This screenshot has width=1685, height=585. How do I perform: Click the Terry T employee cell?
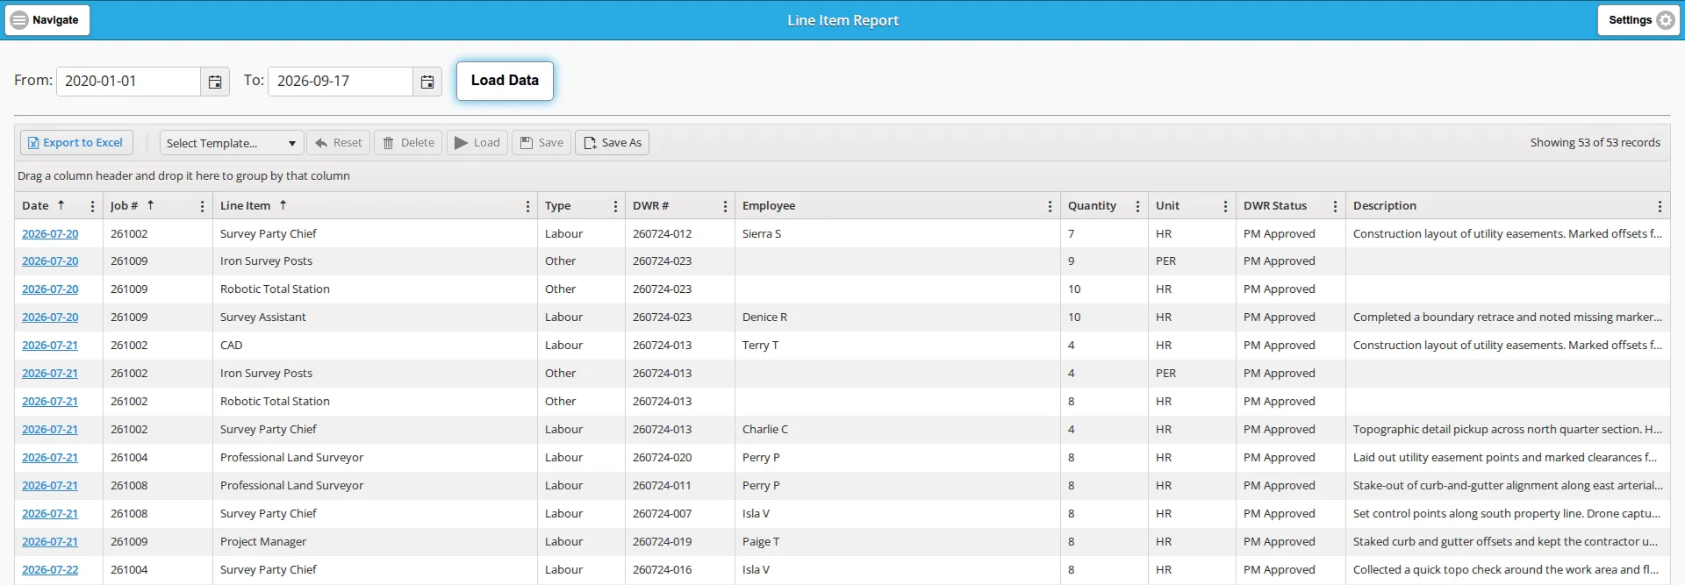click(x=897, y=346)
